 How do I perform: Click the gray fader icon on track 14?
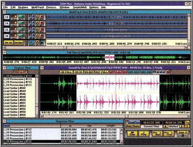[x=26, y=23]
